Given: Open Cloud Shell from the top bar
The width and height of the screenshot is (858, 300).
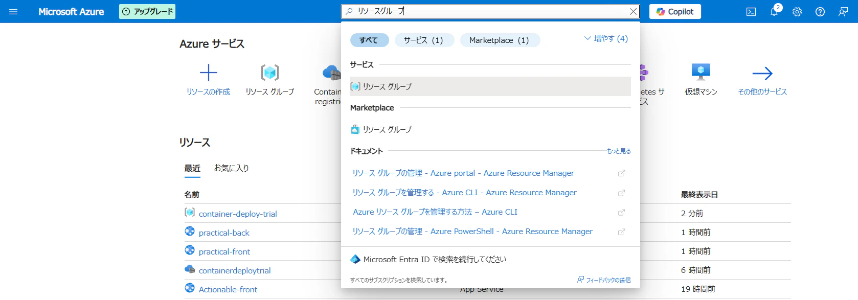Looking at the screenshot, I should (x=751, y=12).
